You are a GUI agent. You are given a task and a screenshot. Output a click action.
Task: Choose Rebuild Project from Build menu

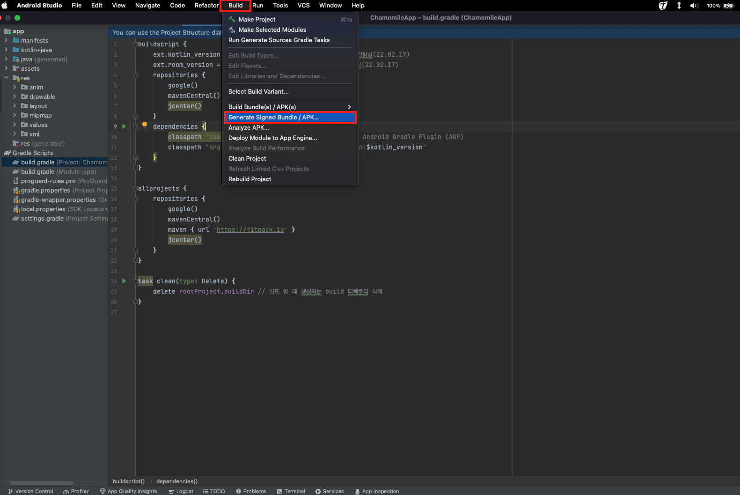tap(250, 179)
